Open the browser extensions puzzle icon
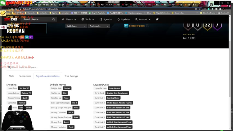 [x=220, y=9]
